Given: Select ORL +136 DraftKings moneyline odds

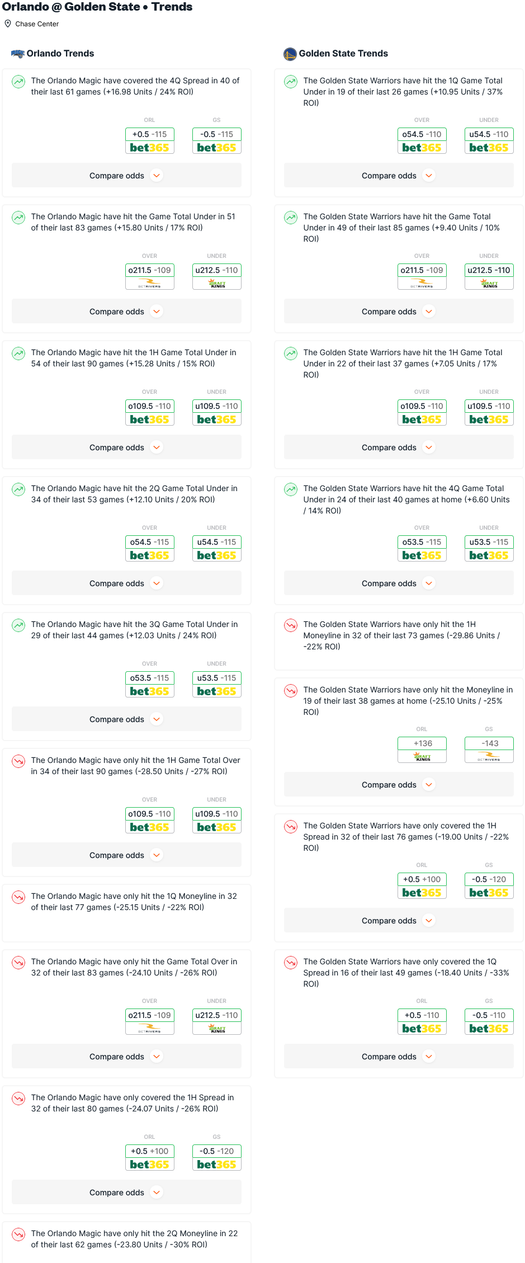Looking at the screenshot, I should 422,750.
